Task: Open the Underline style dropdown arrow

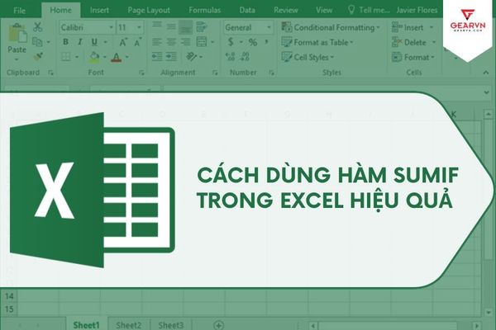Action: 106,42
